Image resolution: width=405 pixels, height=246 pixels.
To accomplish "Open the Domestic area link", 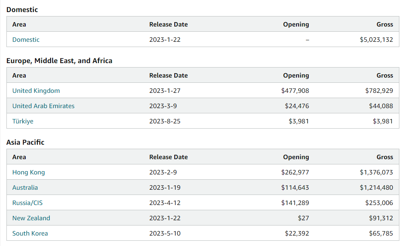I will click(x=26, y=40).
